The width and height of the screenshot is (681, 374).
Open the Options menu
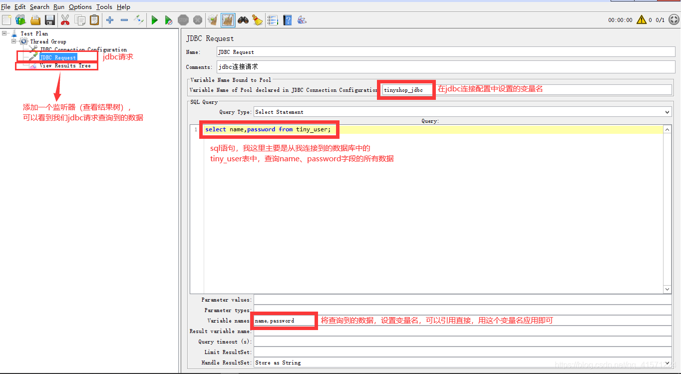[80, 6]
